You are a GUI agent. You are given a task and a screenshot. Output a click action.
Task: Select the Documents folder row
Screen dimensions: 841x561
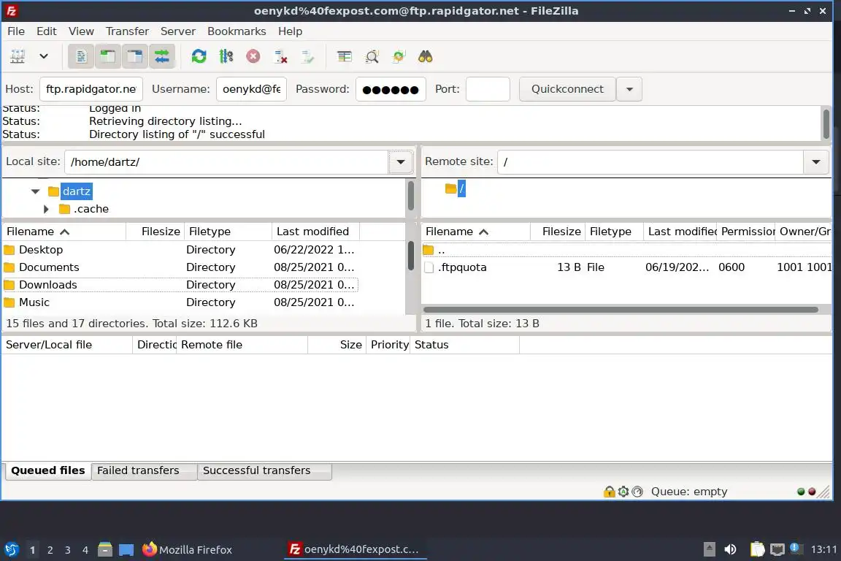(x=180, y=267)
